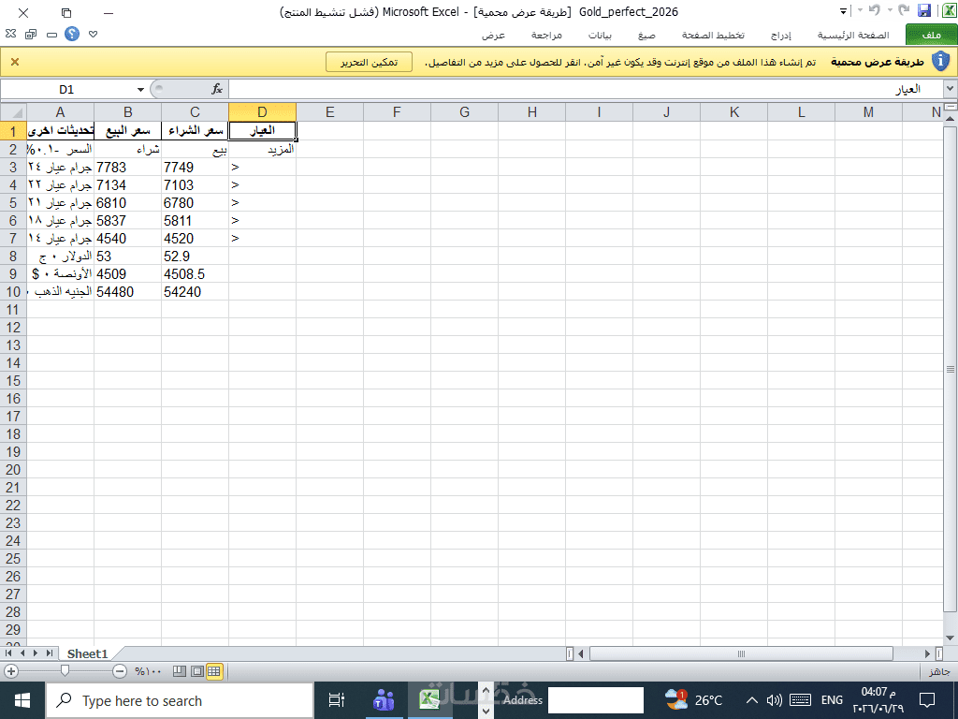The image size is (958, 719).
Task: Click cell with سعر البيع header
Action: coord(127,131)
